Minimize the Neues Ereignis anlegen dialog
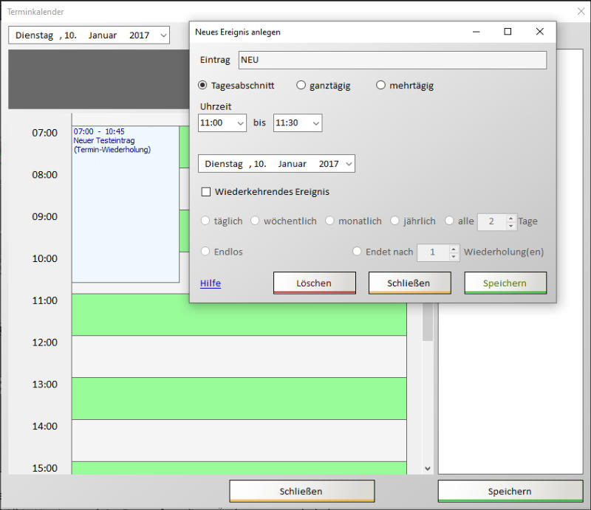This screenshot has width=591, height=510. (475, 32)
